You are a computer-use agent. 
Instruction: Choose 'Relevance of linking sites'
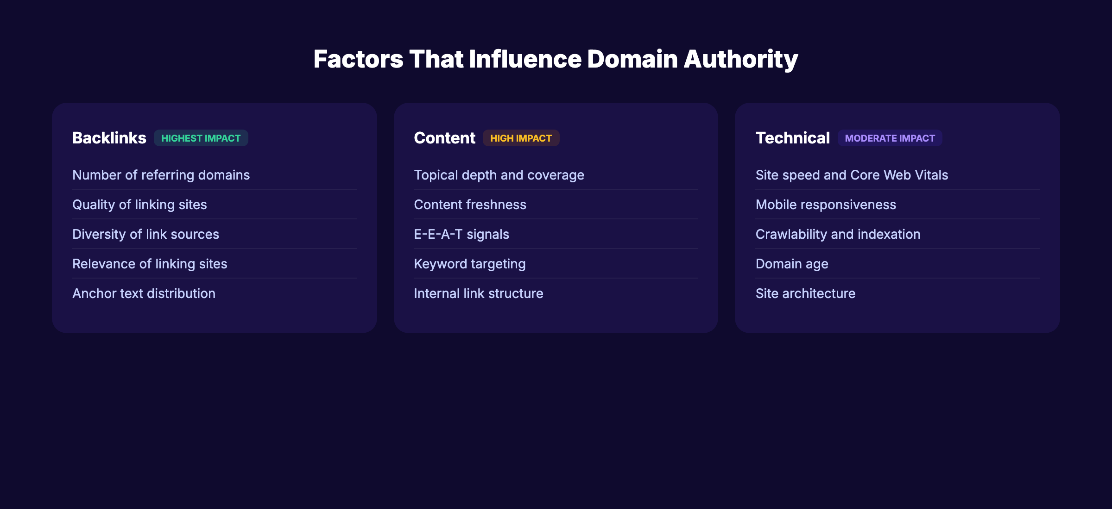point(150,263)
